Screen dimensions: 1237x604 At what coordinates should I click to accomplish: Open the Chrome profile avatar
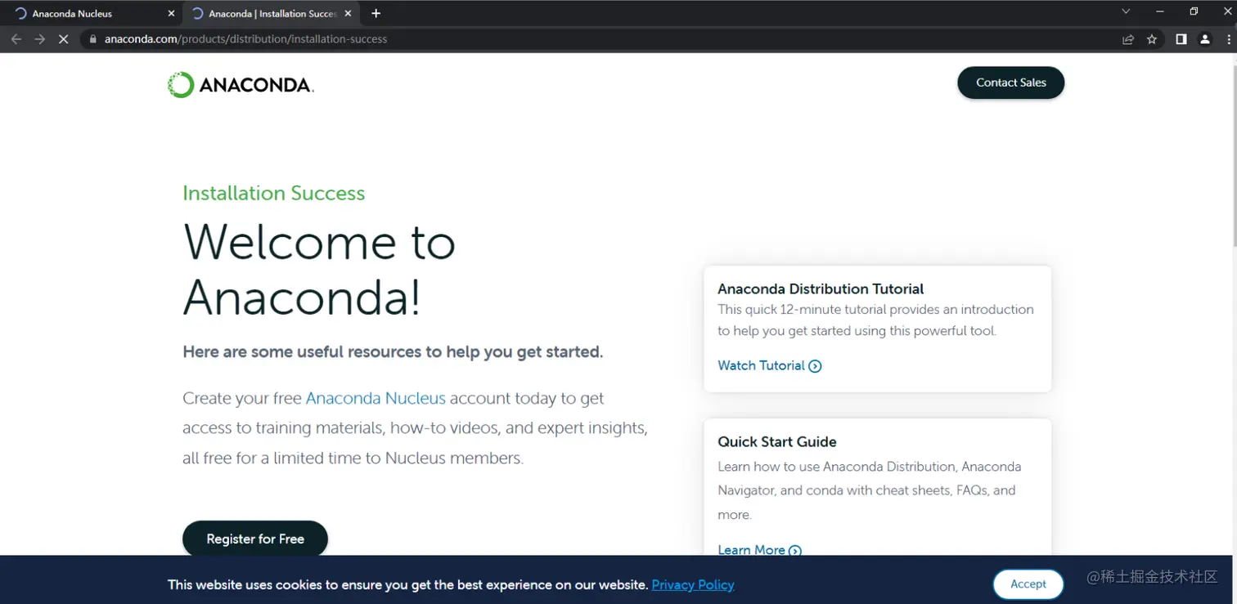[x=1204, y=39]
